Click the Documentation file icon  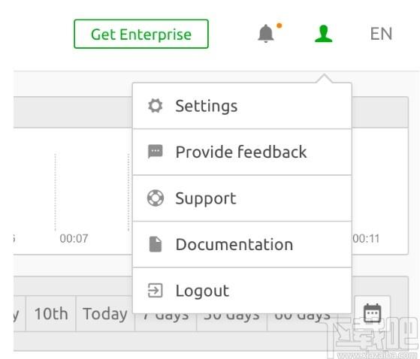click(x=156, y=244)
